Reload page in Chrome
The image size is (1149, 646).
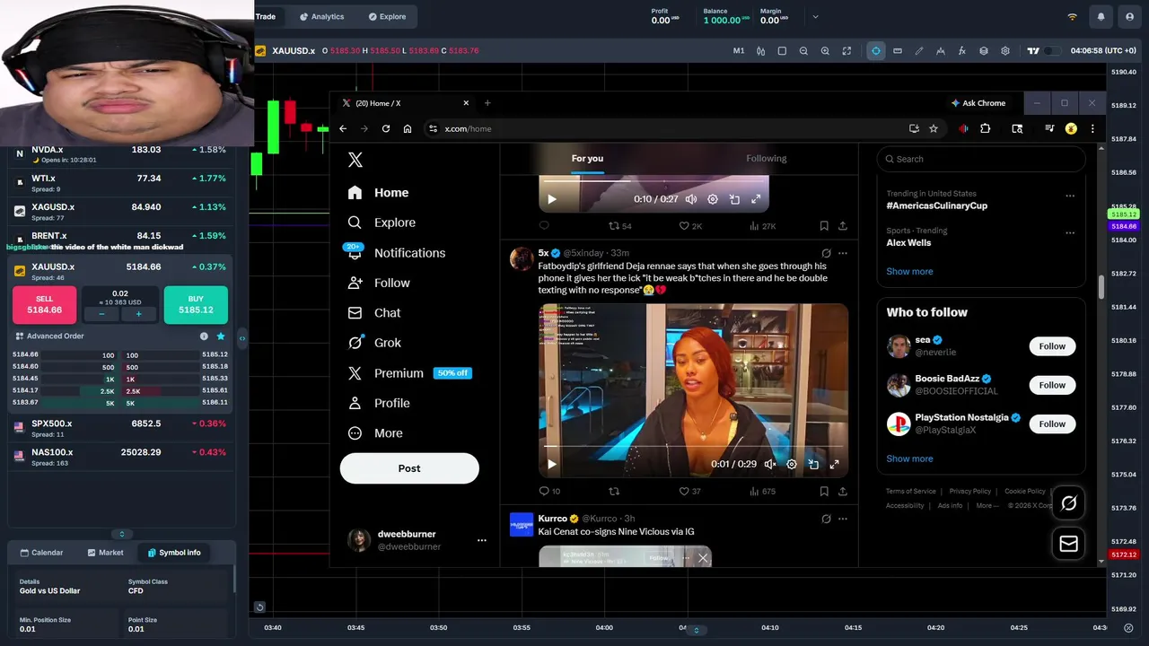(x=386, y=129)
